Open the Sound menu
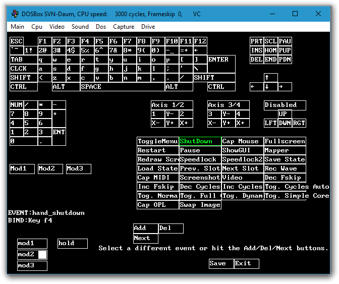The image size is (339, 284). tap(80, 27)
